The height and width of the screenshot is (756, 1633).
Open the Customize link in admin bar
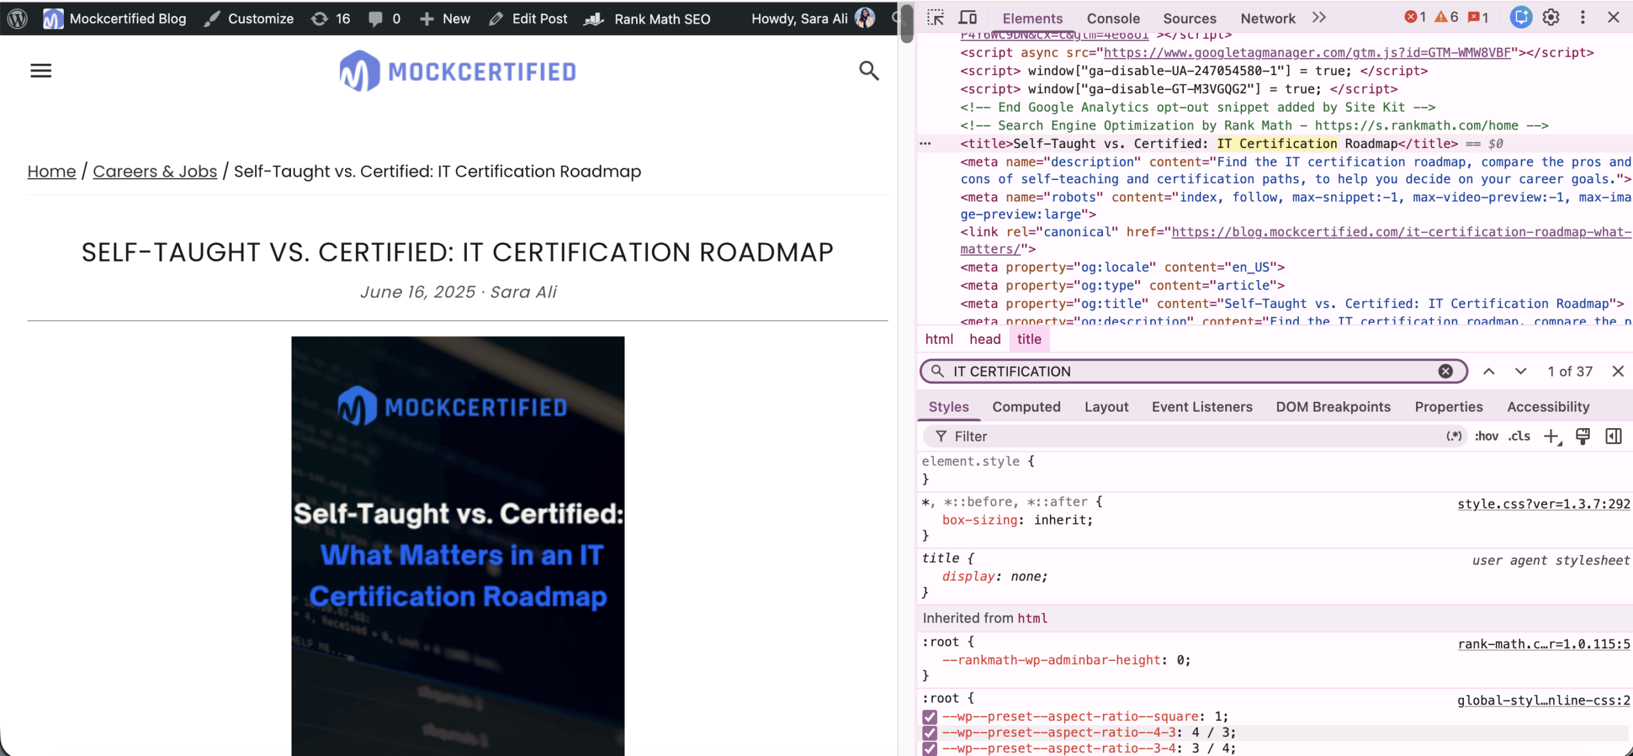point(249,19)
